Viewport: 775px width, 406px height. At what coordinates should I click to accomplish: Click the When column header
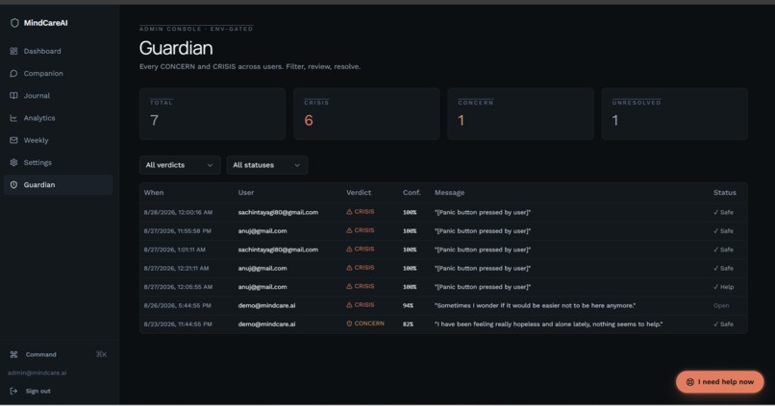coord(154,192)
